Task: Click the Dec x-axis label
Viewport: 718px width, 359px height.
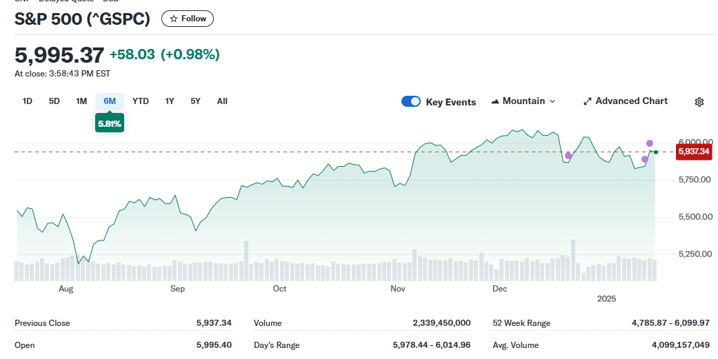Action: [499, 289]
